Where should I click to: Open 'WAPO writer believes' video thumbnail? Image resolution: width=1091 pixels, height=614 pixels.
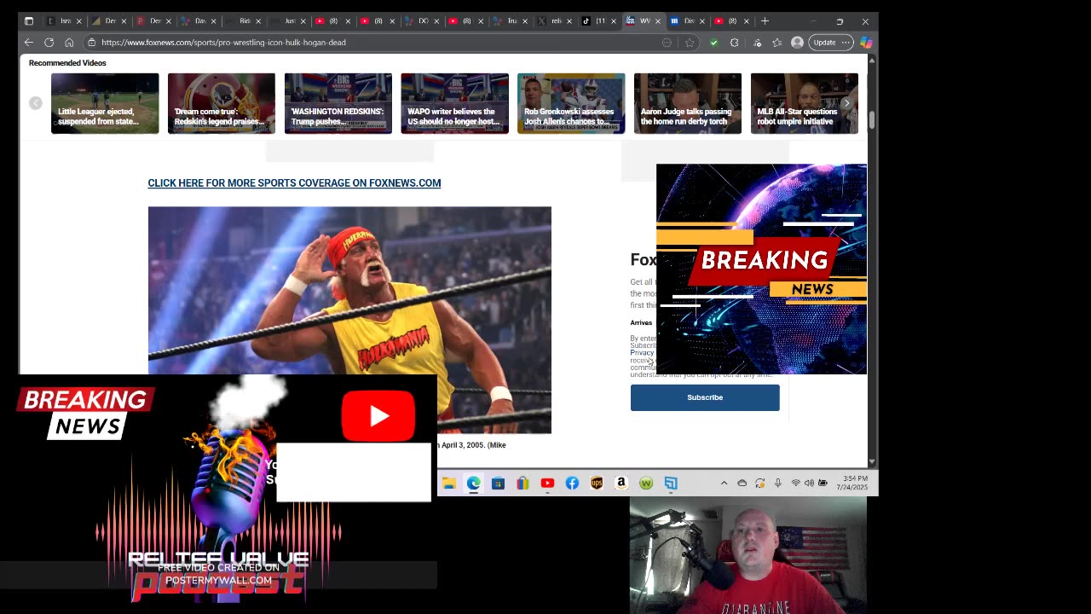[454, 103]
